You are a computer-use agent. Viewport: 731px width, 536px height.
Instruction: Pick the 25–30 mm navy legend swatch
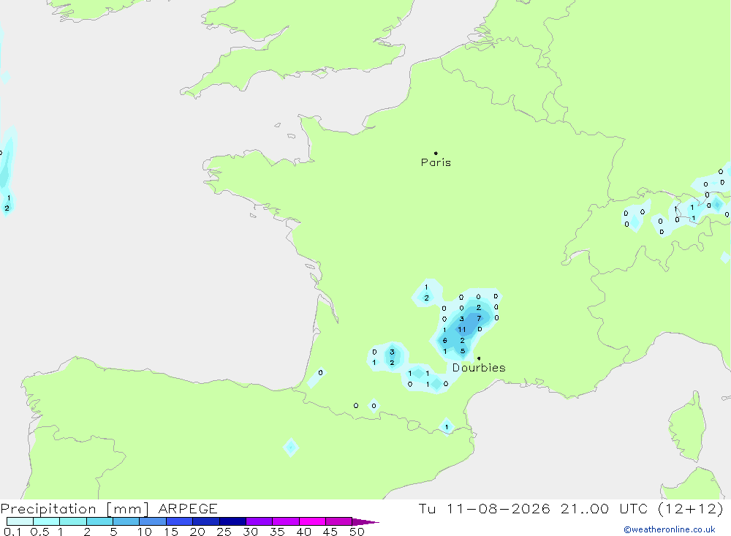click(232, 521)
